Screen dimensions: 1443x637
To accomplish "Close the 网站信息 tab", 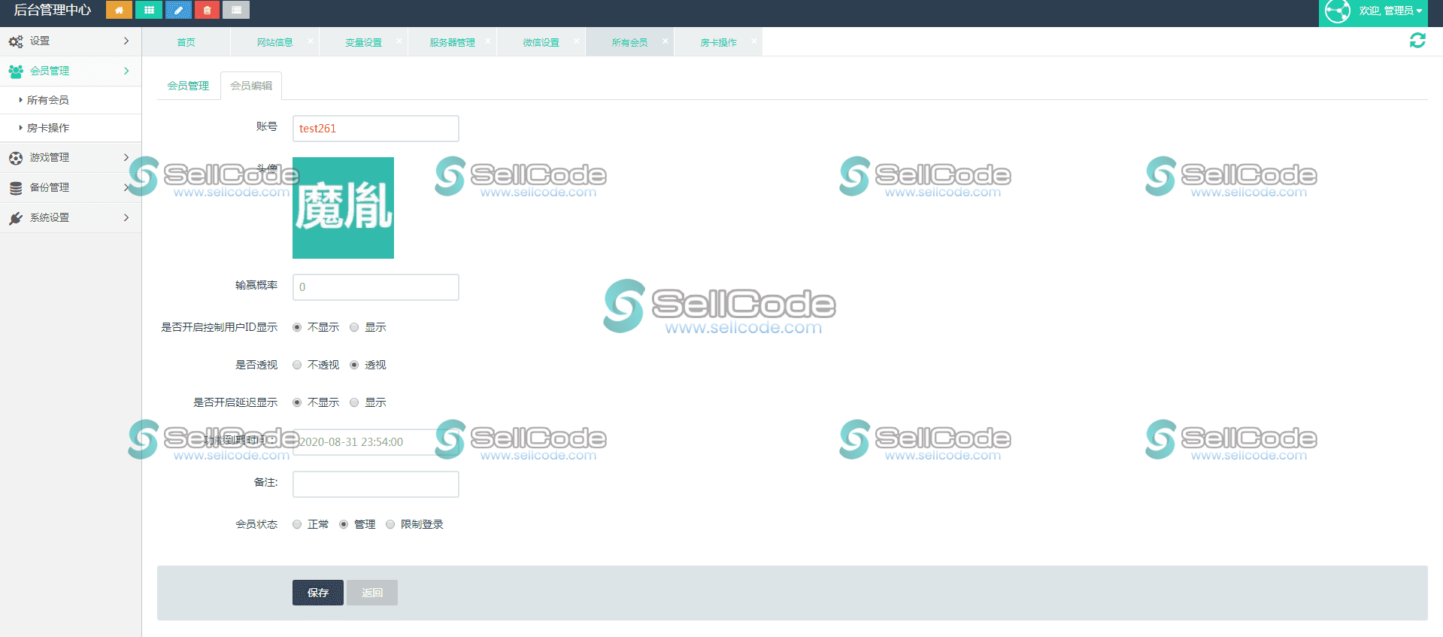I will coord(311,41).
